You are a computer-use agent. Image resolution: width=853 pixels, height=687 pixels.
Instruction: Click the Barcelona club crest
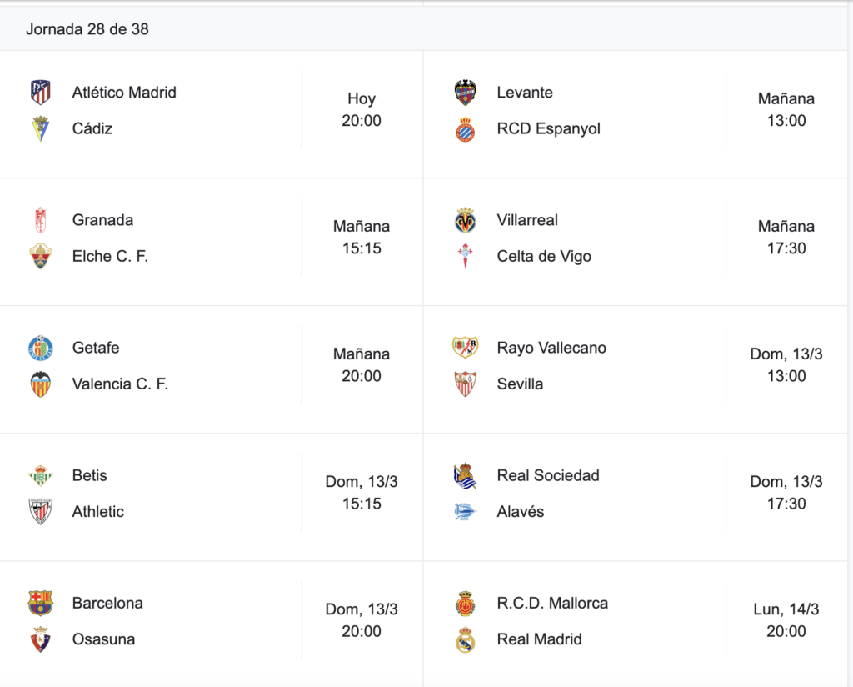(x=40, y=603)
